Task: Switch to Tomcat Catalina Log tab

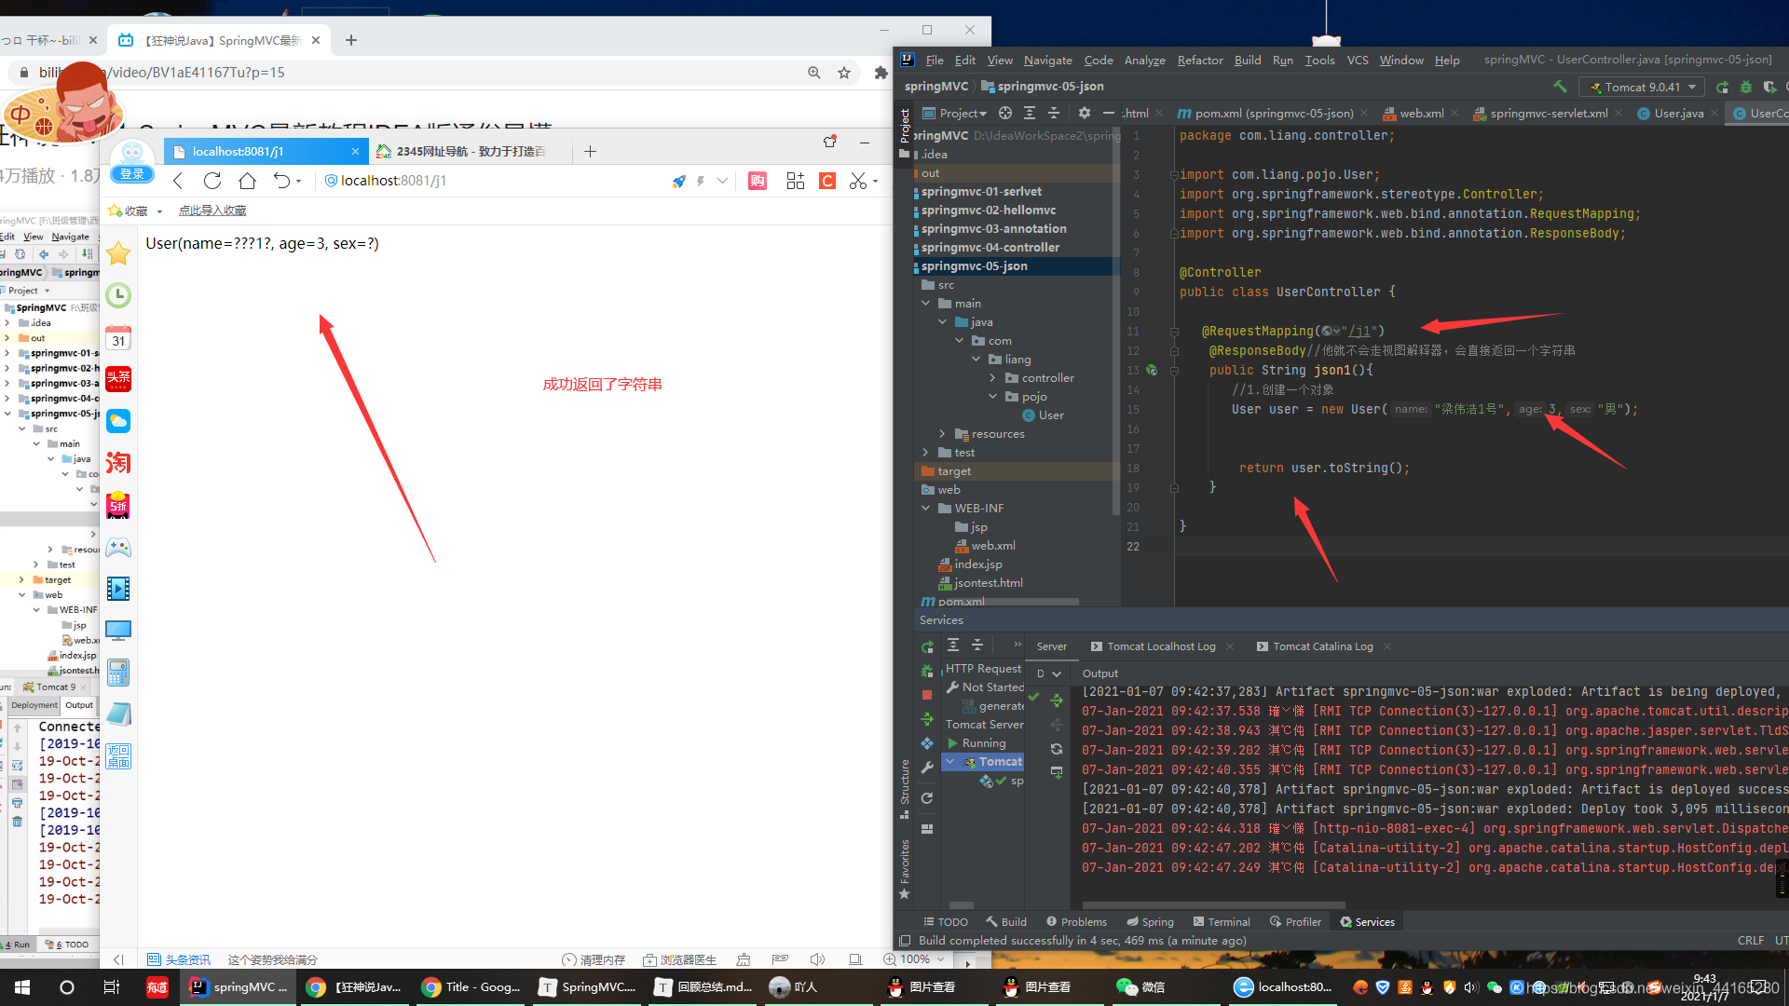Action: (x=1322, y=646)
